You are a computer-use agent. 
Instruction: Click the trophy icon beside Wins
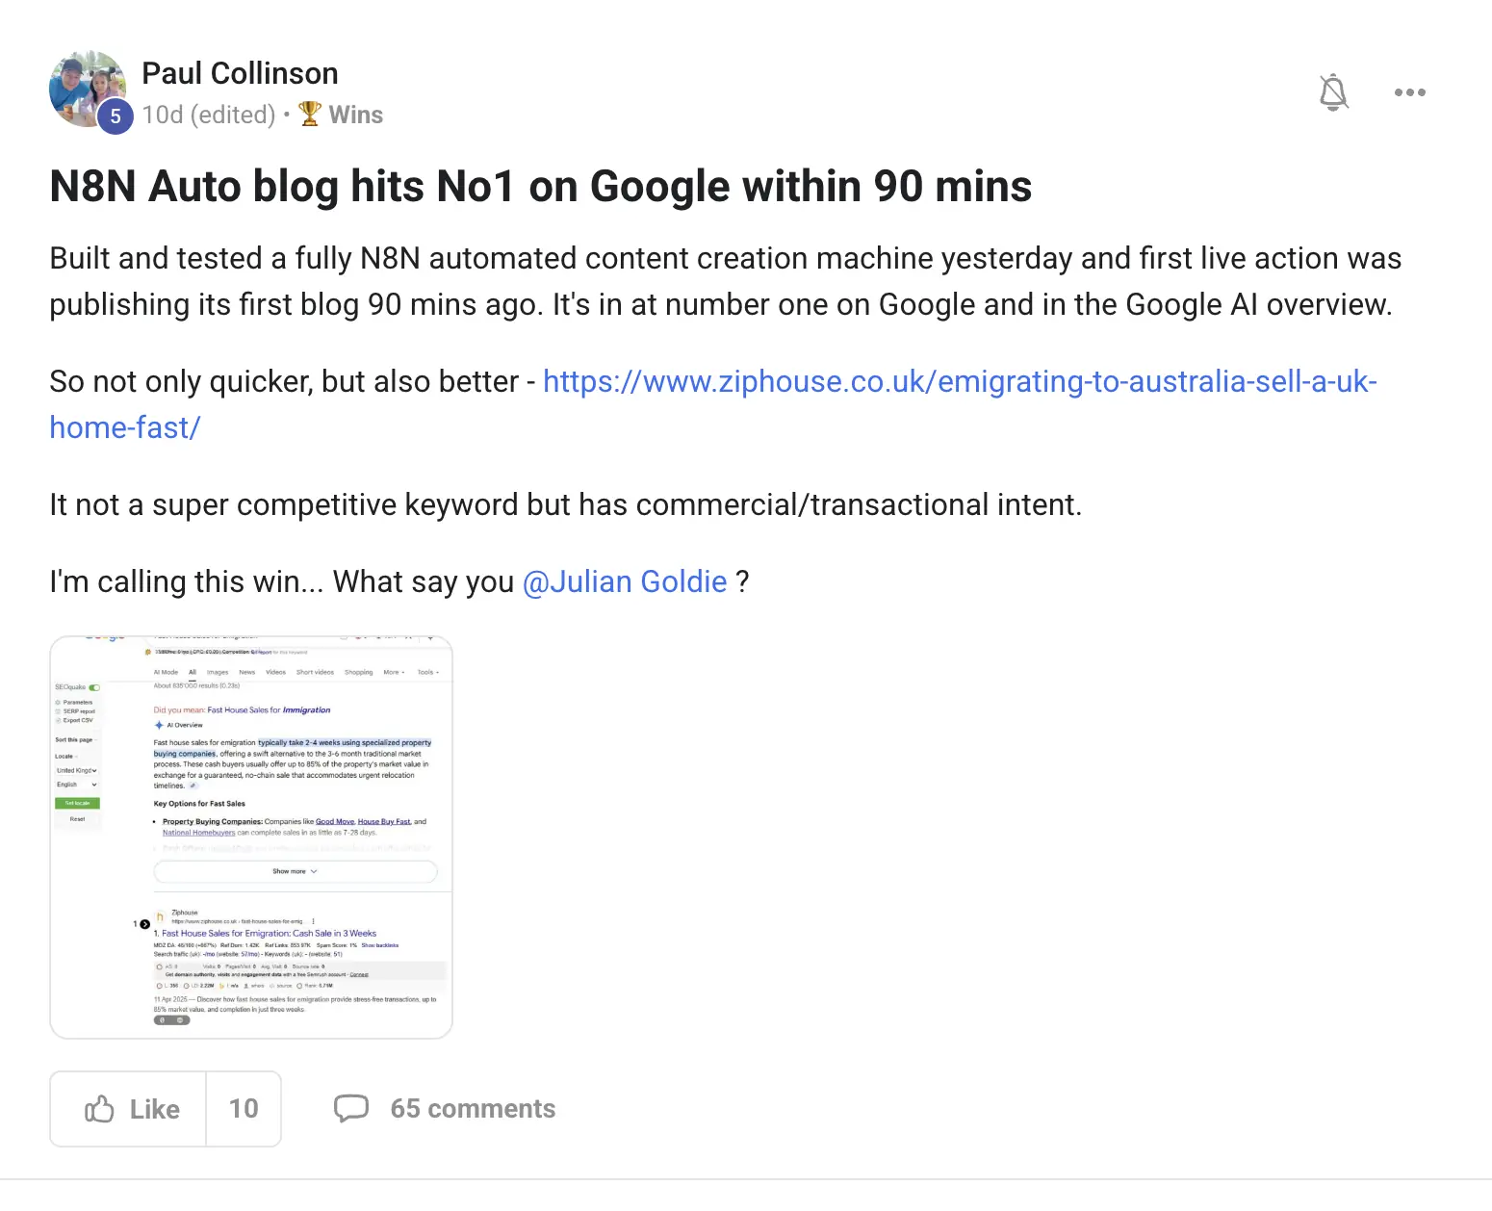click(x=310, y=115)
